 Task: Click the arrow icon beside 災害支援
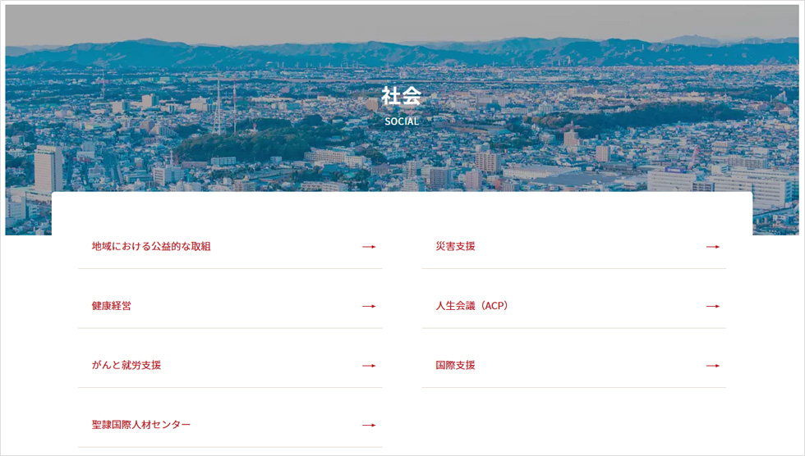(712, 247)
